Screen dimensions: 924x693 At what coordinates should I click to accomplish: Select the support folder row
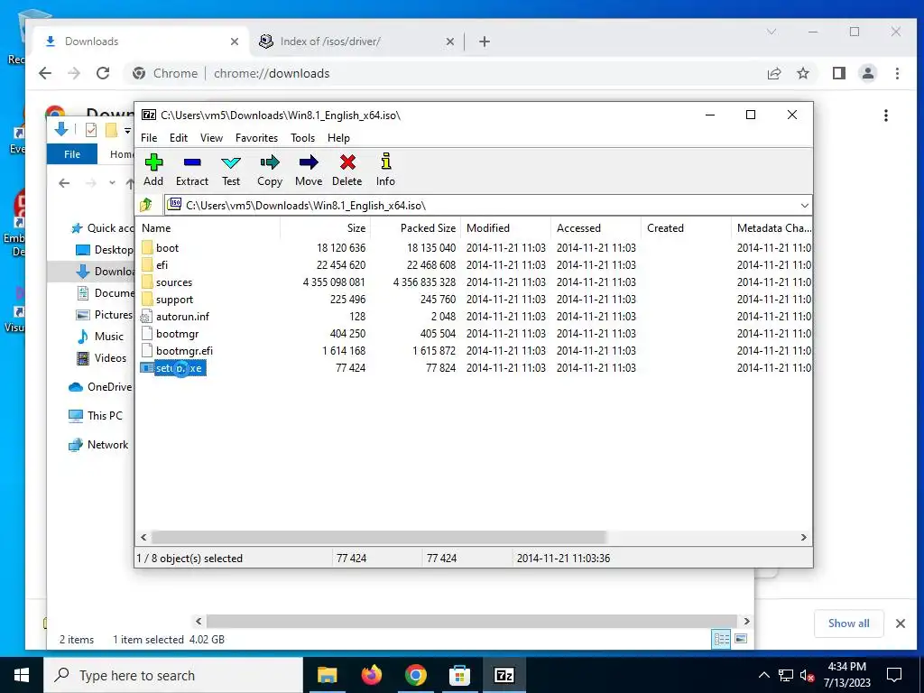474,300
